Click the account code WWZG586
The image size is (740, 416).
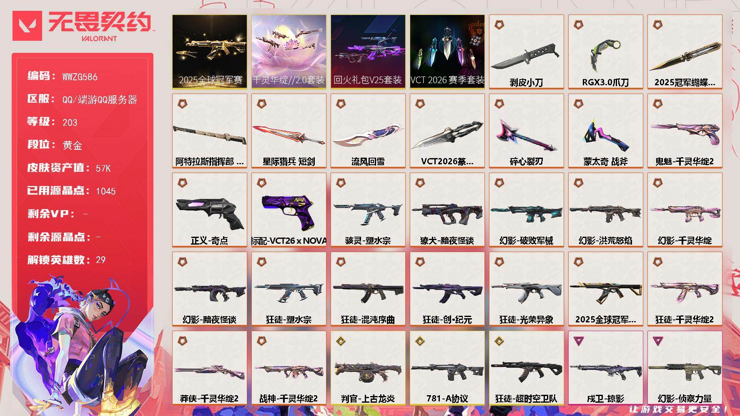pyautogui.click(x=80, y=77)
